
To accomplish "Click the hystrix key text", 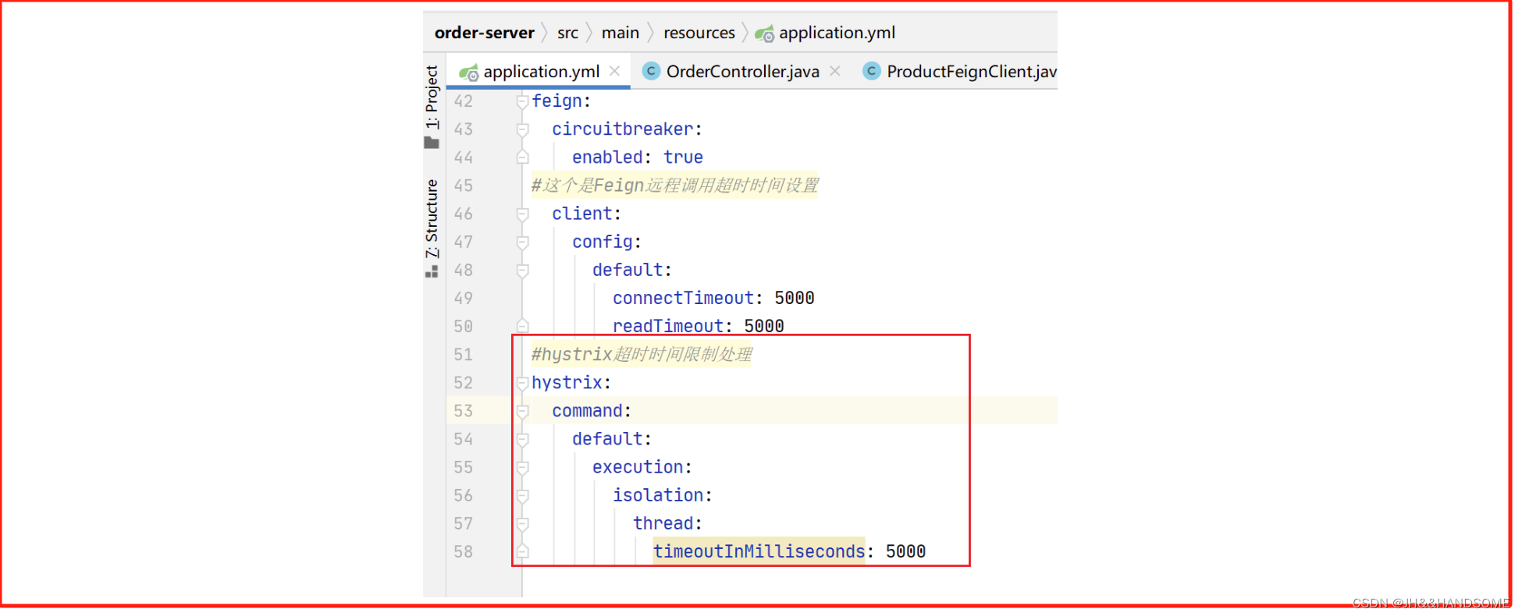I will [x=567, y=383].
